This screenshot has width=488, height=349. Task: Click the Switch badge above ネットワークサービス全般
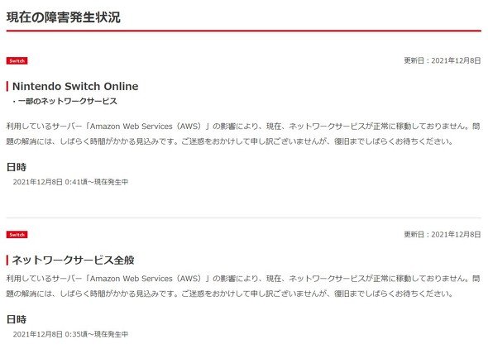click(17, 235)
